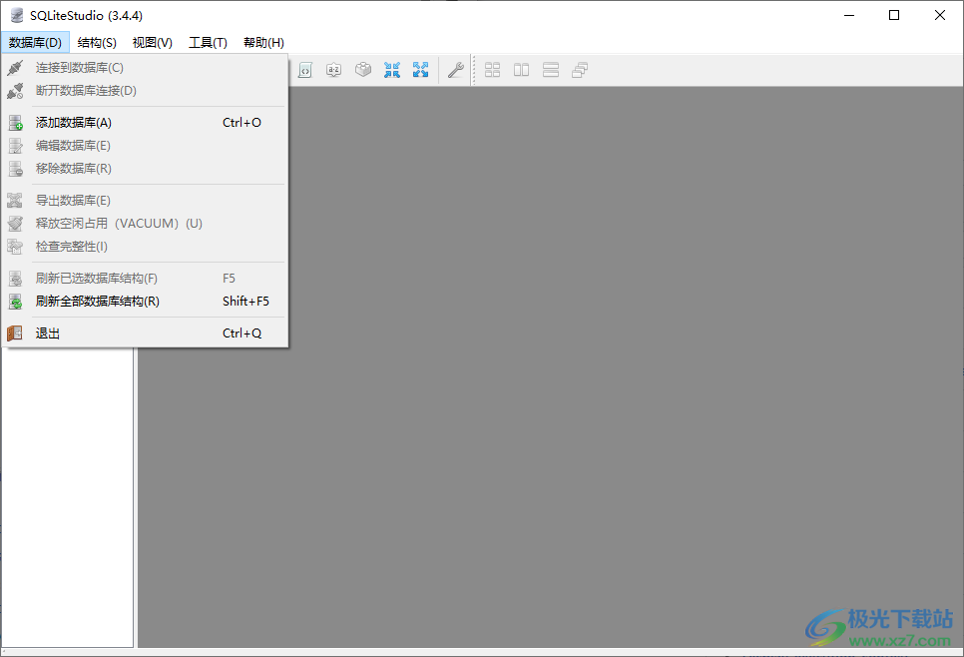The width and height of the screenshot is (964, 657).
Task: Select 刷新全部数据库结构 menu entry
Action: (x=95, y=301)
